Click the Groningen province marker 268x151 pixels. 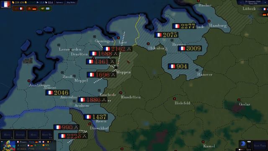point(94,36)
